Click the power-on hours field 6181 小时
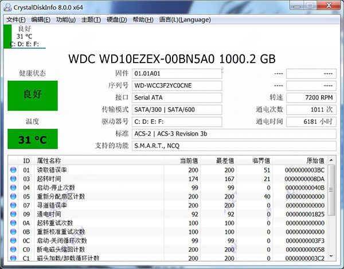The image size is (344, 269). pos(311,122)
